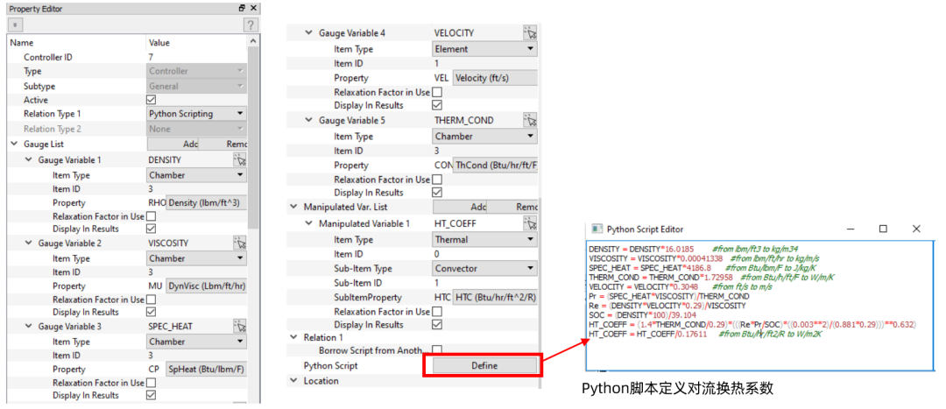This screenshot has height=409, width=946.
Task: Open Sub-Item Type Convector dropdown
Action: [485, 269]
